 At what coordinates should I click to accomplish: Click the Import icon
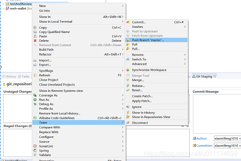tap(35, 60)
